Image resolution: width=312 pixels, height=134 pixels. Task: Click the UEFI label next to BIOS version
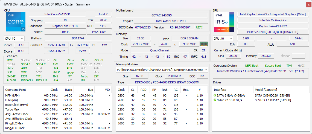click(x=199, y=27)
